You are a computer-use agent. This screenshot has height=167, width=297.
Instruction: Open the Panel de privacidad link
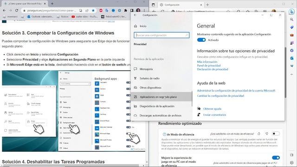(x=209, y=65)
